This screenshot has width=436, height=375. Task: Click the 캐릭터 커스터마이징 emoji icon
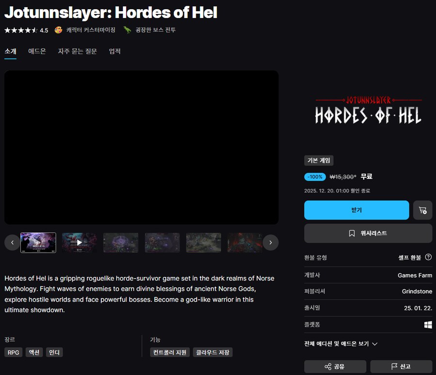58,30
